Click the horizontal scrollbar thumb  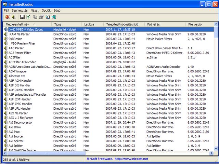(x=47, y=153)
